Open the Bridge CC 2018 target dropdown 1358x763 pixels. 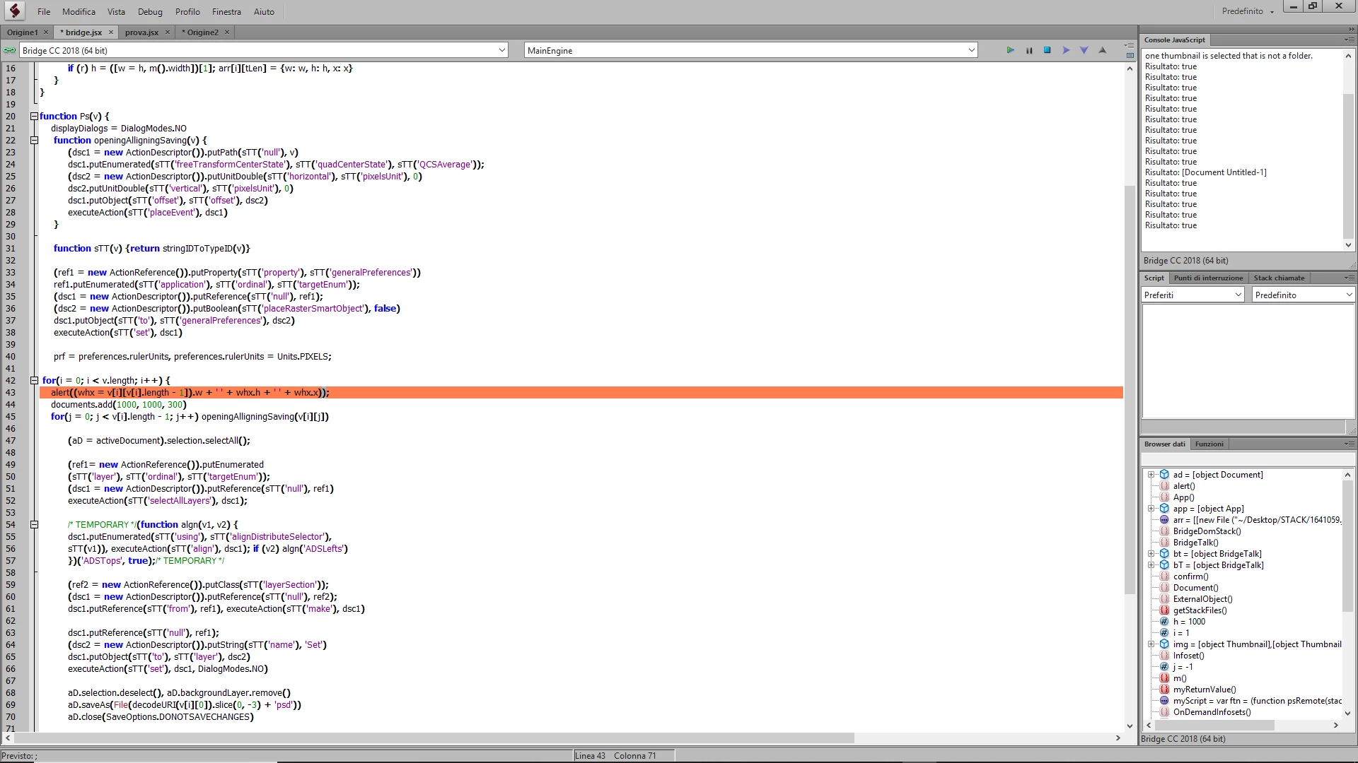(x=501, y=50)
